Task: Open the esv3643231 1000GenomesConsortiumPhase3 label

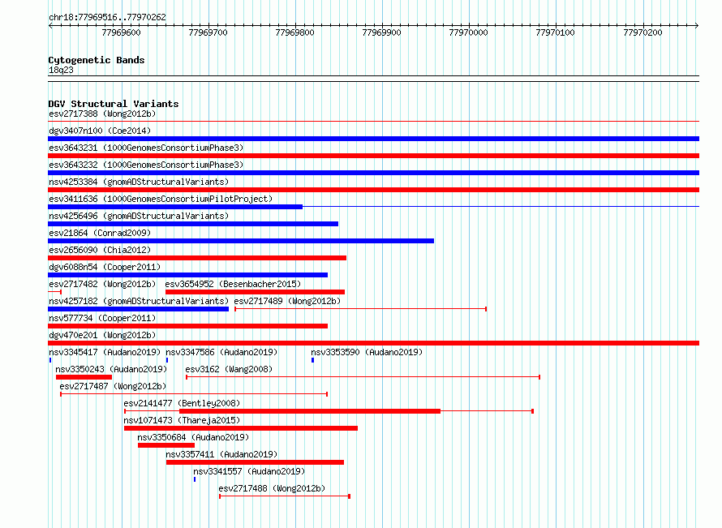Action: point(146,148)
